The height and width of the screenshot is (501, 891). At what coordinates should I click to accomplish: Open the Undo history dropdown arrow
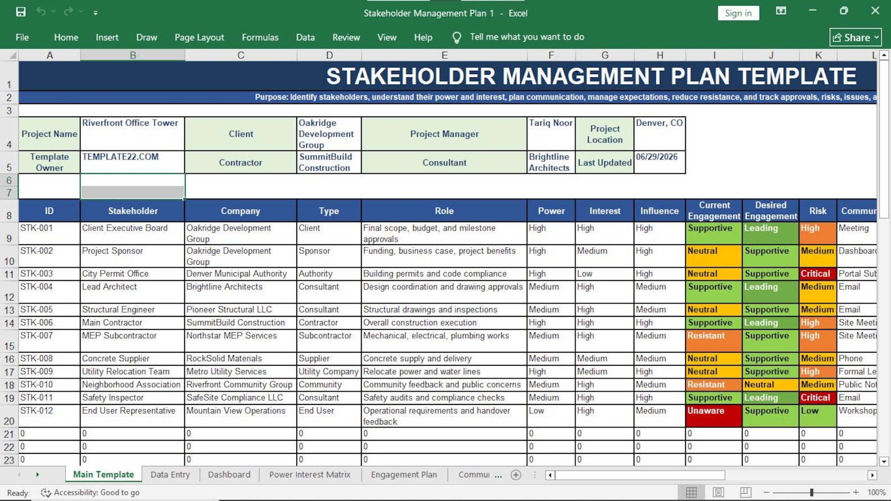[x=54, y=12]
